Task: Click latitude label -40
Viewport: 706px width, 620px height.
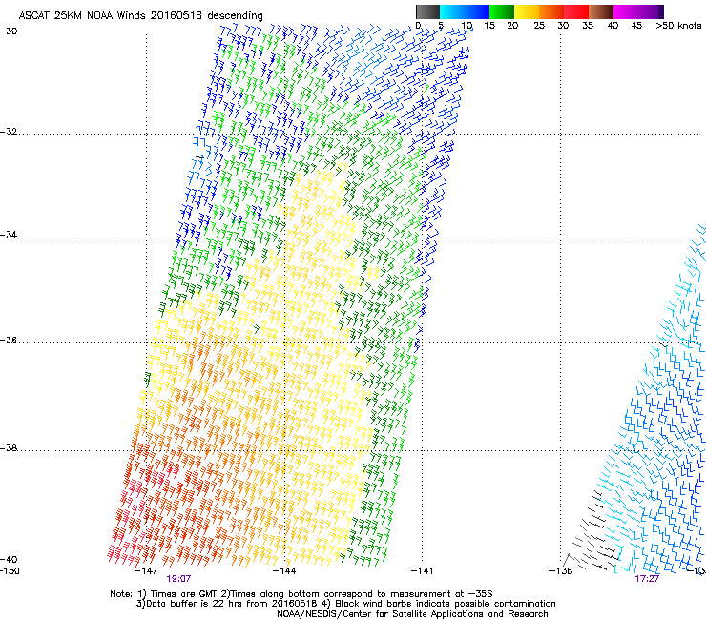Action: [9, 559]
